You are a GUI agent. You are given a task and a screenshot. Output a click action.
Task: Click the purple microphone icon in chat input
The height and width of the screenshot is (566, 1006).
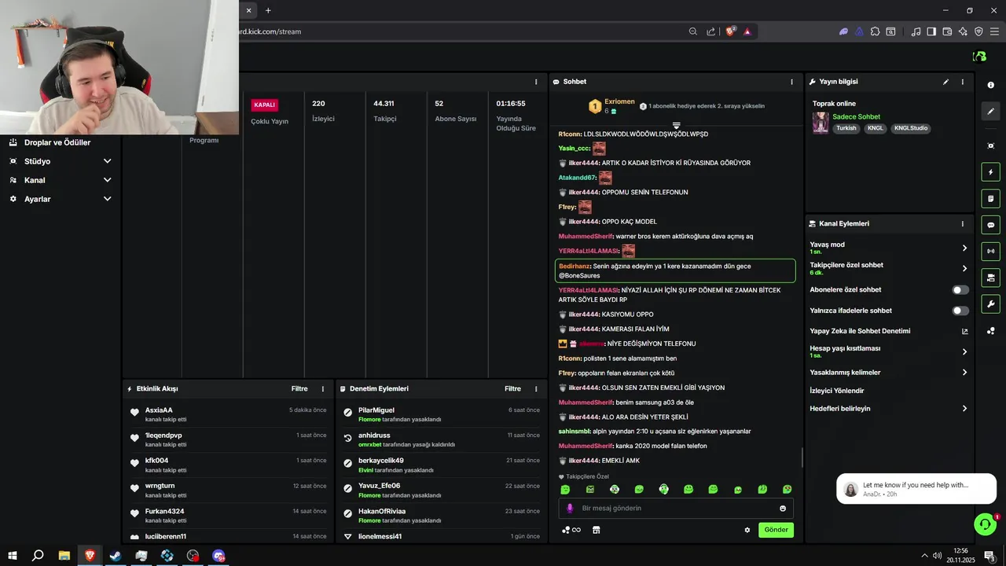pos(570,509)
